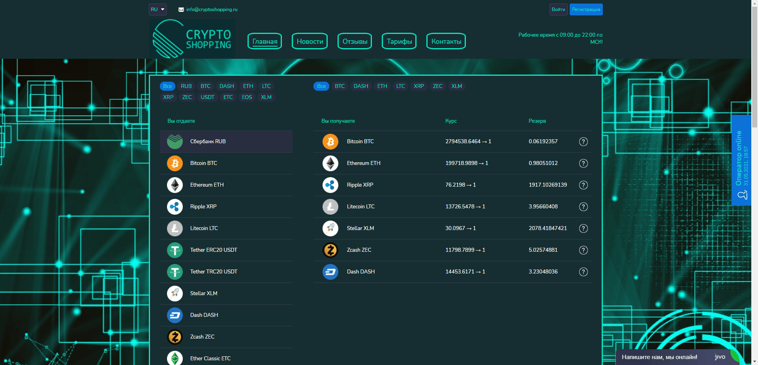Screen dimensions: 758x365
Task: Open the RU language dropdown
Action: point(158,9)
